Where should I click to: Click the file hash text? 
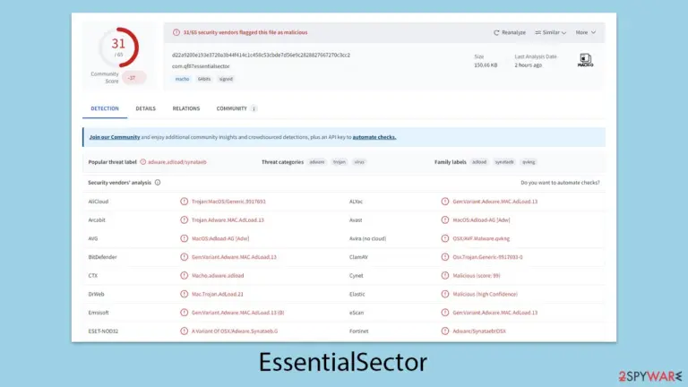[x=261, y=56]
